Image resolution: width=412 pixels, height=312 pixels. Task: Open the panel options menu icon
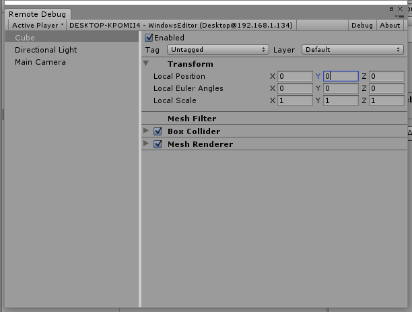399,16
